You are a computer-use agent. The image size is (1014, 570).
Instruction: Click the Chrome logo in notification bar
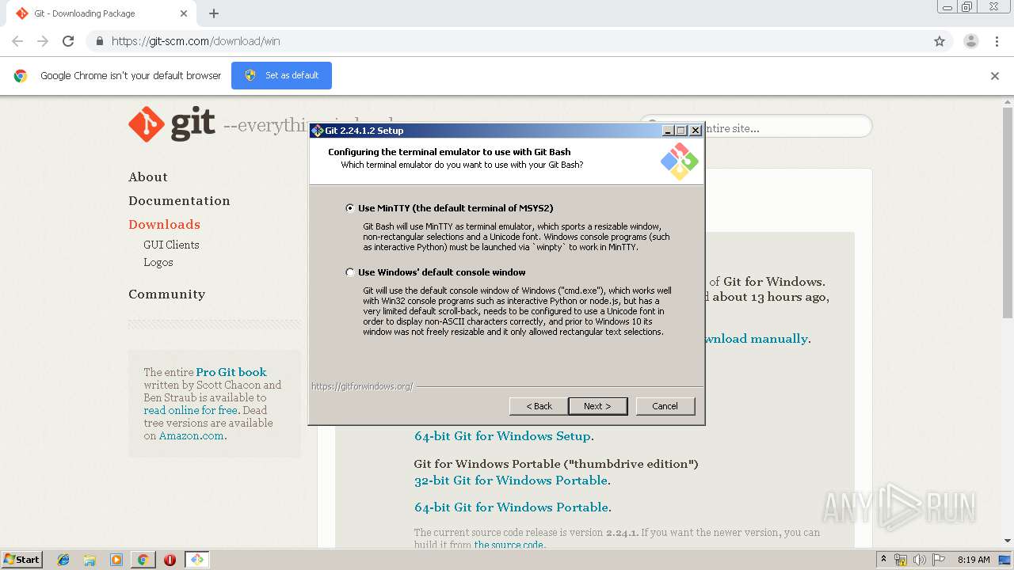[x=21, y=76]
